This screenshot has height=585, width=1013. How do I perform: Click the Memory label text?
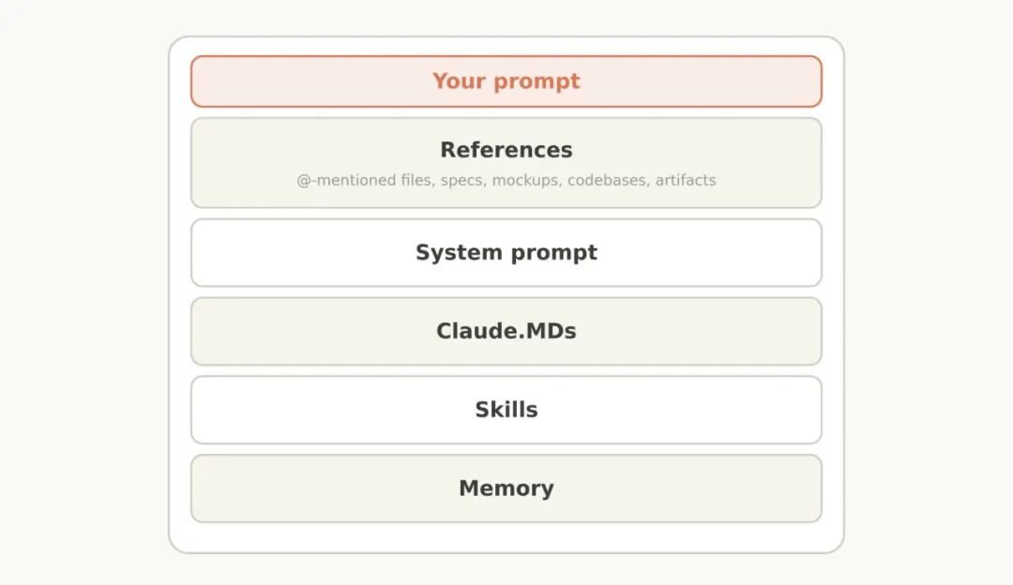pyautogui.click(x=506, y=488)
